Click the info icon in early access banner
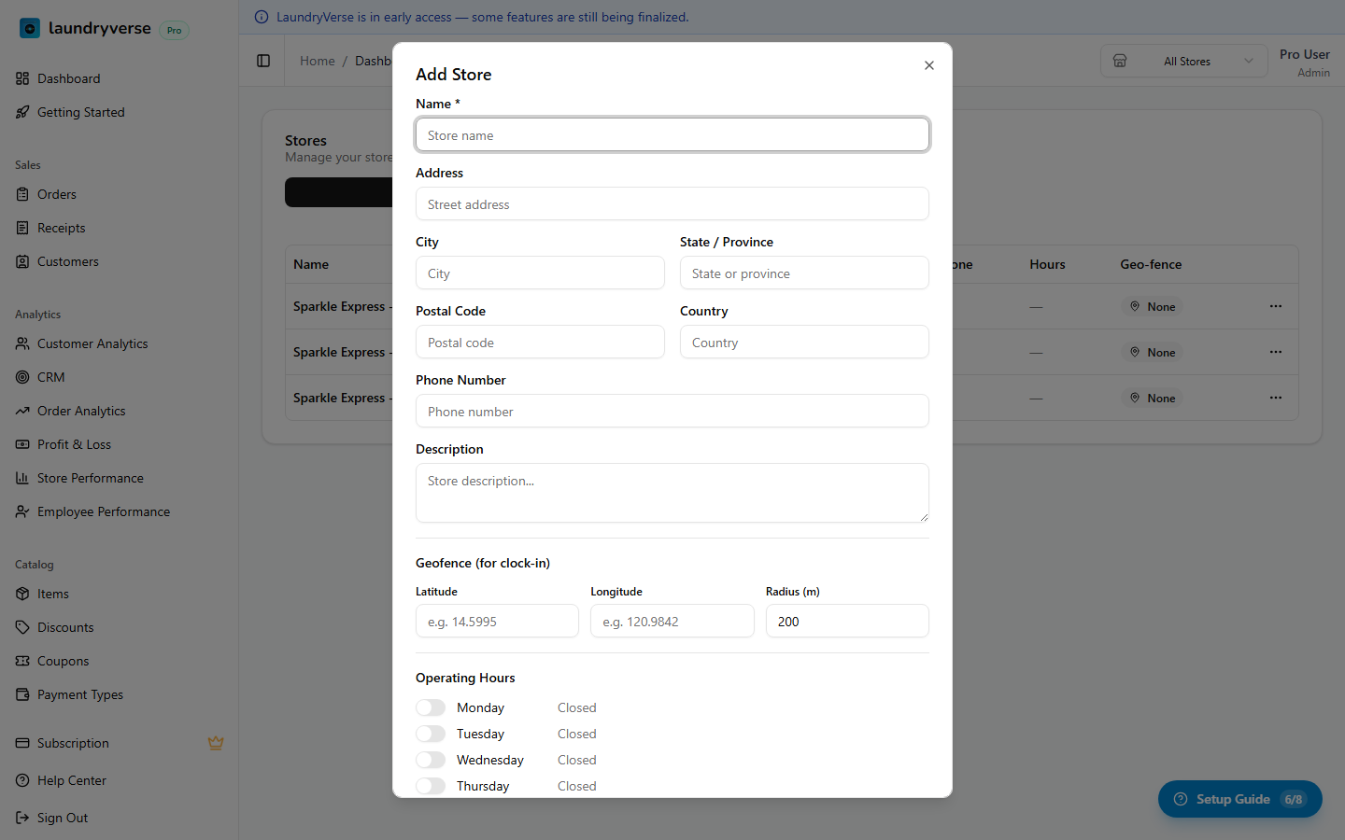The width and height of the screenshot is (1345, 840). pos(262,17)
